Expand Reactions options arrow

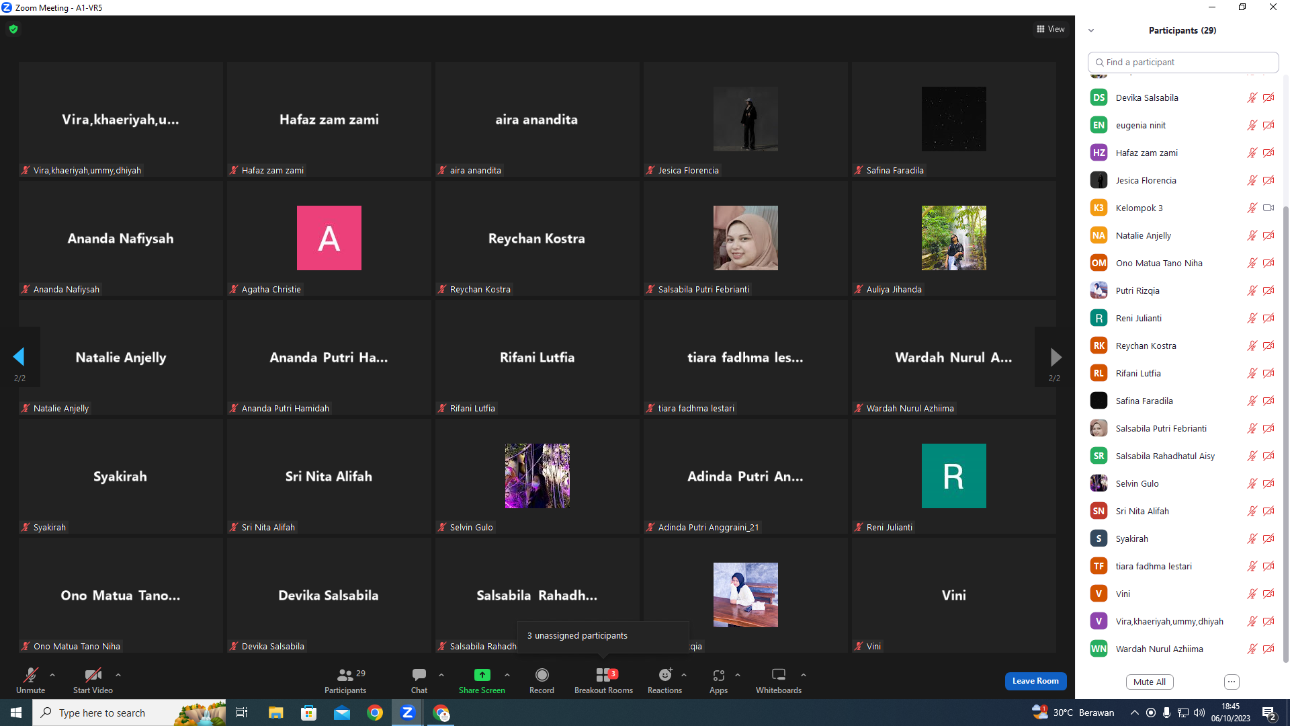684,675
